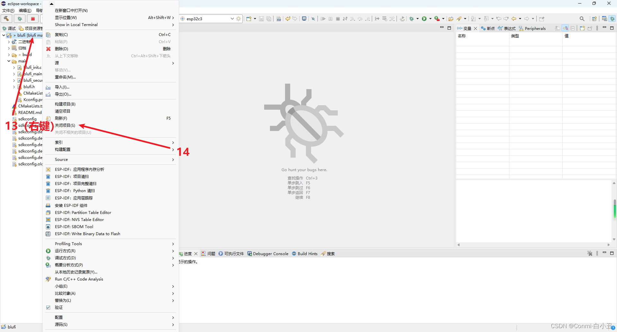Click the Build hammer icon in toolbar
This screenshot has width=617, height=332.
coord(6,19)
